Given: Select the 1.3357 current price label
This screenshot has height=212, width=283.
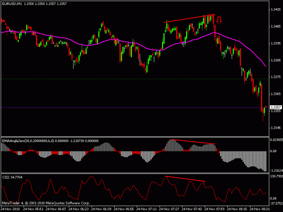Looking at the screenshot, I should 276,107.
